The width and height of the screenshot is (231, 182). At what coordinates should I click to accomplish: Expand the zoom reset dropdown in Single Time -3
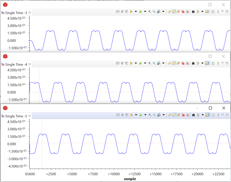(163, 12)
